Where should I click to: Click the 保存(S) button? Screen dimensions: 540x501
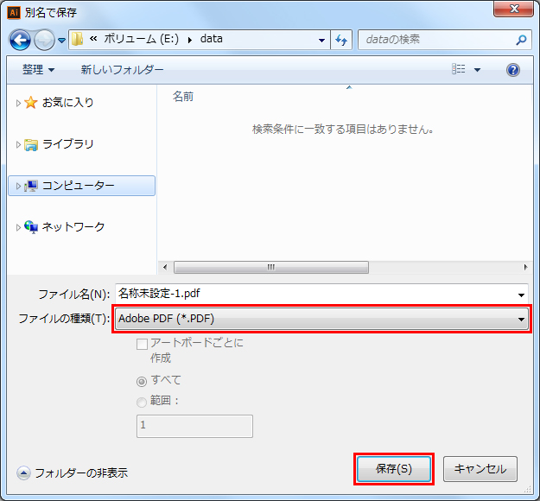pos(393,469)
